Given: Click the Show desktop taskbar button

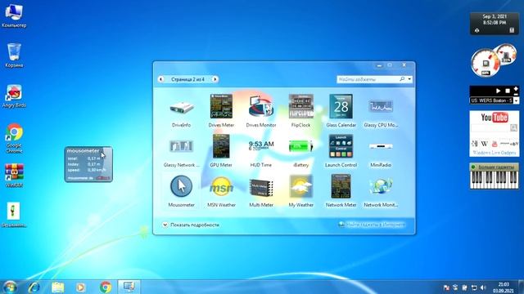Looking at the screenshot, I should pos(522,287).
